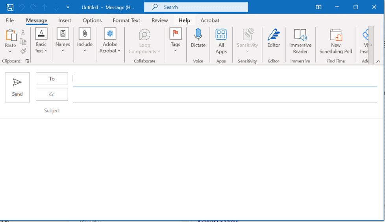
Task: Click the Sensitivity button
Action: (247, 41)
